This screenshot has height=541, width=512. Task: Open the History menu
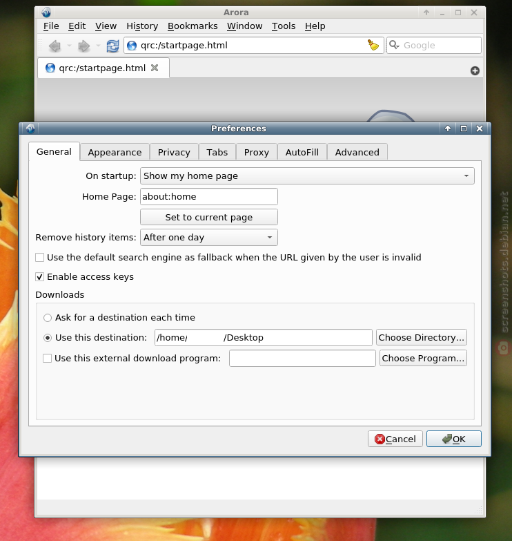(142, 26)
